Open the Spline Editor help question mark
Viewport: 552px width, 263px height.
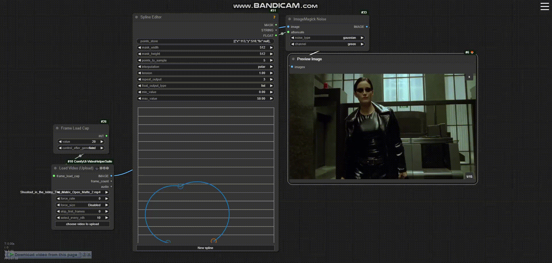(x=274, y=17)
